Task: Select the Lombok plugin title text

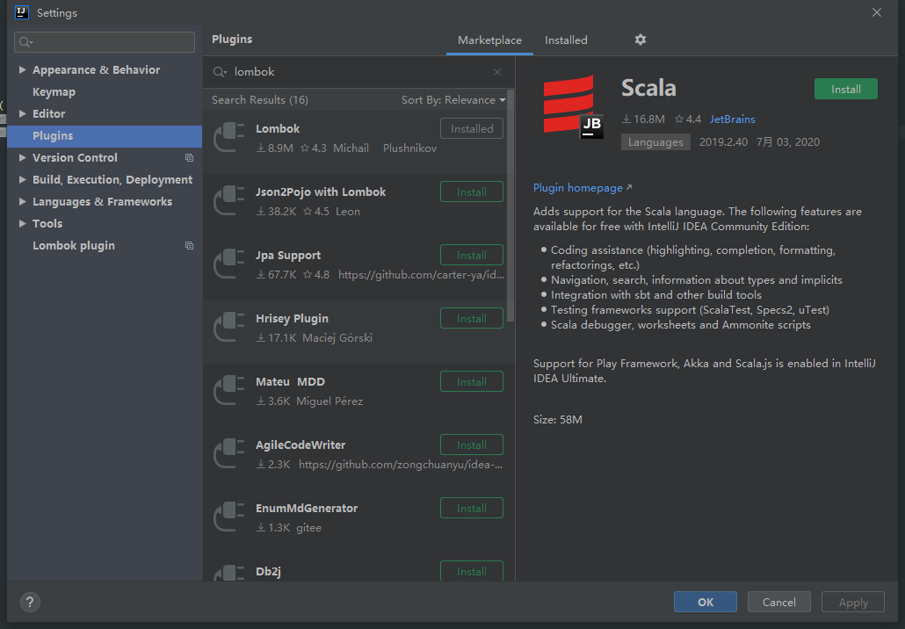Action: coord(278,128)
